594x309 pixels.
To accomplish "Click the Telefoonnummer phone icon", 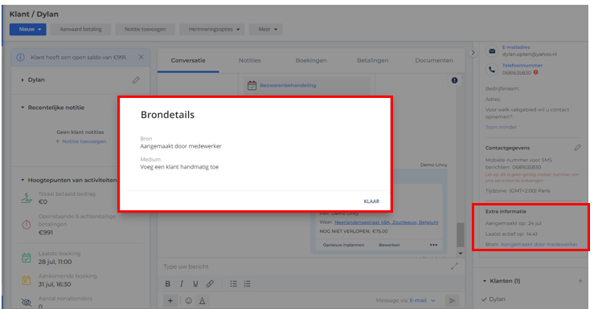I will [492, 69].
